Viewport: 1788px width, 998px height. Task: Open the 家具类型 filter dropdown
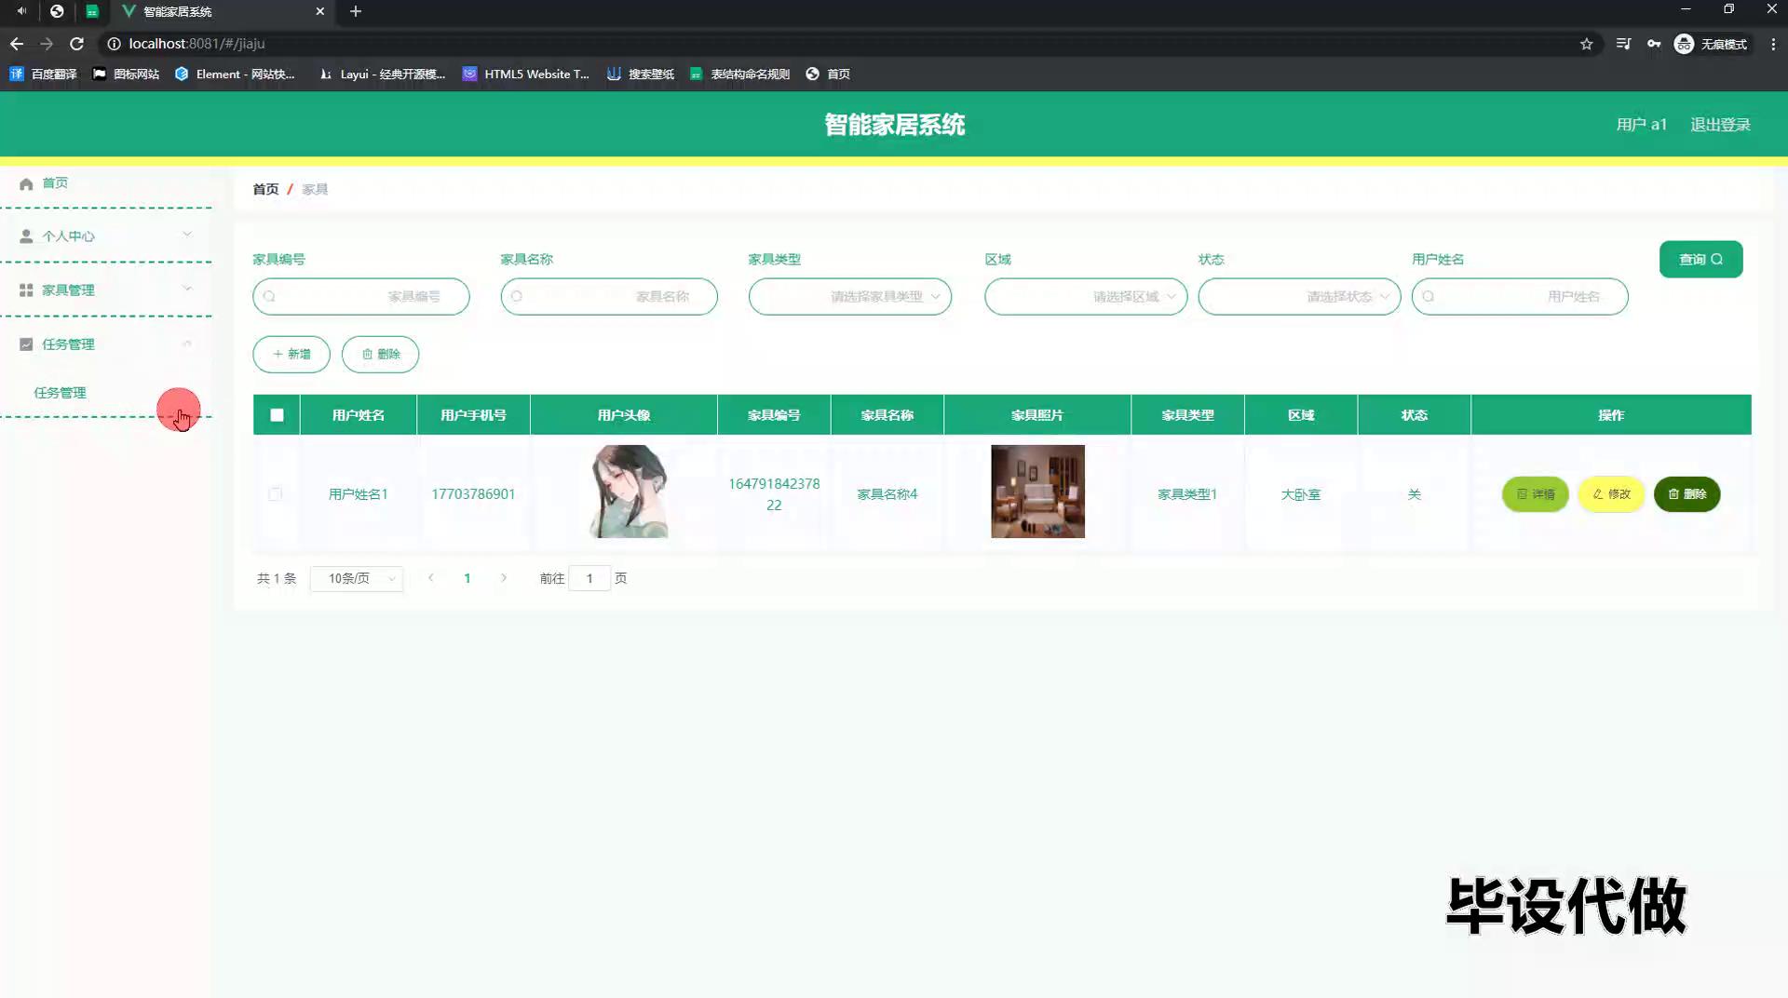[x=849, y=297]
